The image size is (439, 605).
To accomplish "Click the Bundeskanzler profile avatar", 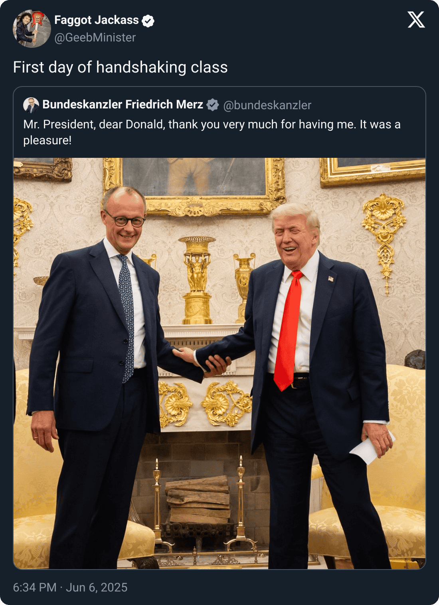I will tap(31, 105).
